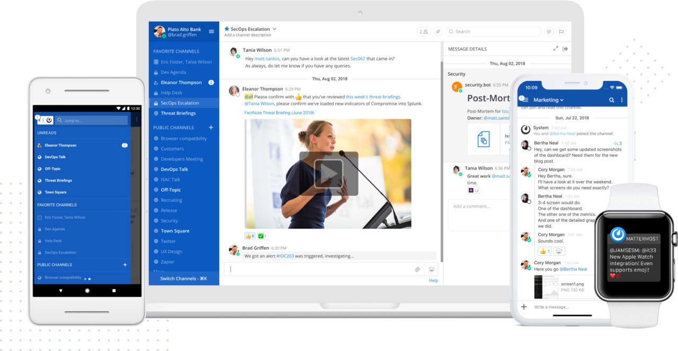Select the DevOps Talk channel in laptop sidebar
Screen dimensions: 678x351
pyautogui.click(x=174, y=169)
